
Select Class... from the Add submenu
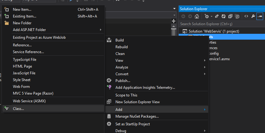coord(53,109)
